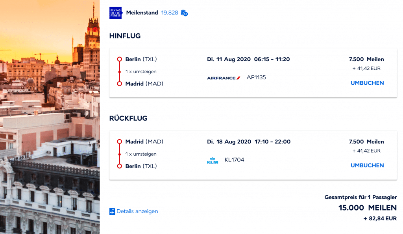Select flight number AF1135
Screen dimensions: 403x234
[x=256, y=78]
